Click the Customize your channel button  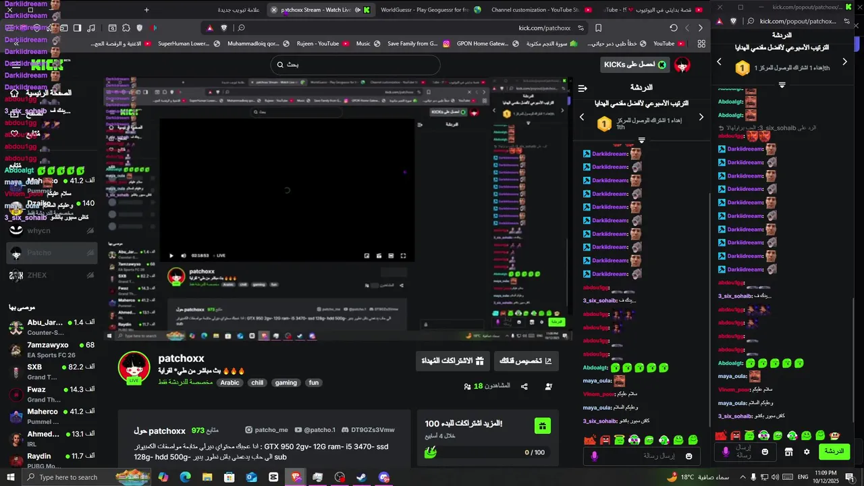pos(526,360)
